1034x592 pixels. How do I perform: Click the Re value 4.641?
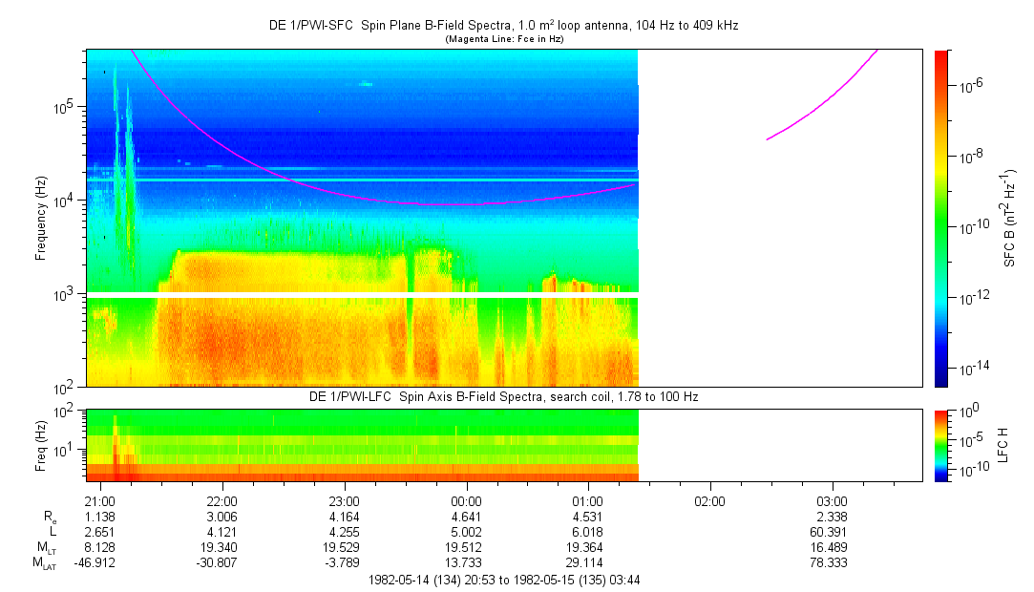[x=465, y=518]
